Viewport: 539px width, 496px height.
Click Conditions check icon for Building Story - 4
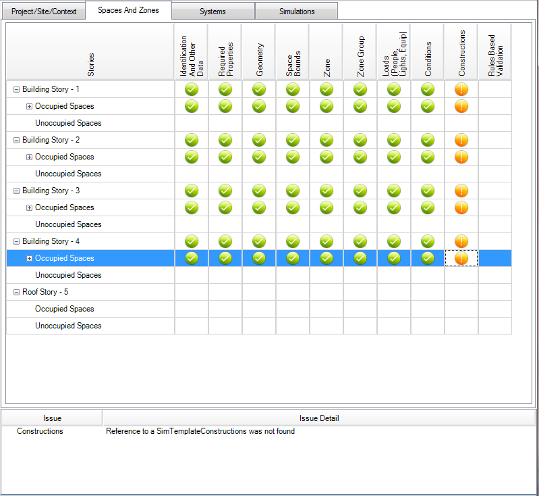tap(428, 241)
